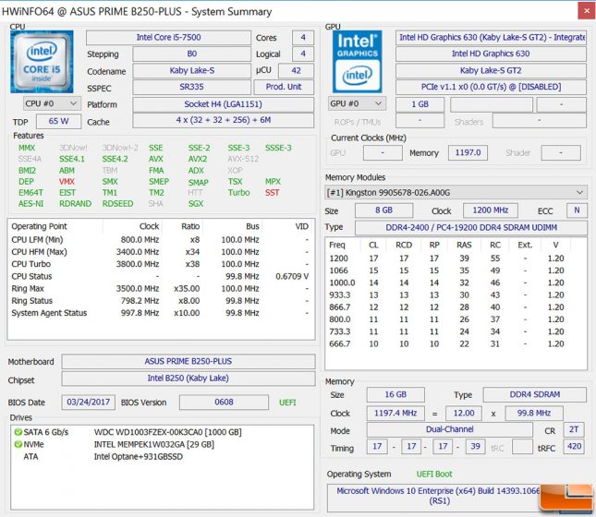The image size is (596, 517).
Task: Click the Prod. Unit field
Action: (x=284, y=87)
